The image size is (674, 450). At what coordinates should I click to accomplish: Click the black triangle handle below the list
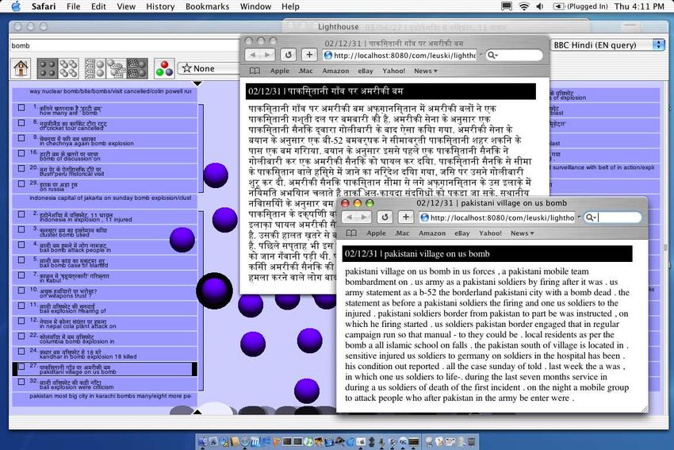(197, 412)
